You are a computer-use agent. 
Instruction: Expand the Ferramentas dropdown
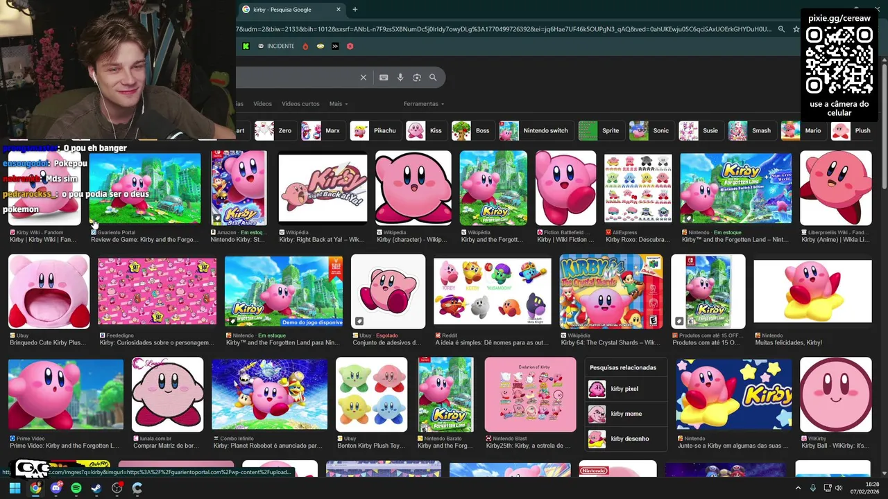tap(424, 104)
